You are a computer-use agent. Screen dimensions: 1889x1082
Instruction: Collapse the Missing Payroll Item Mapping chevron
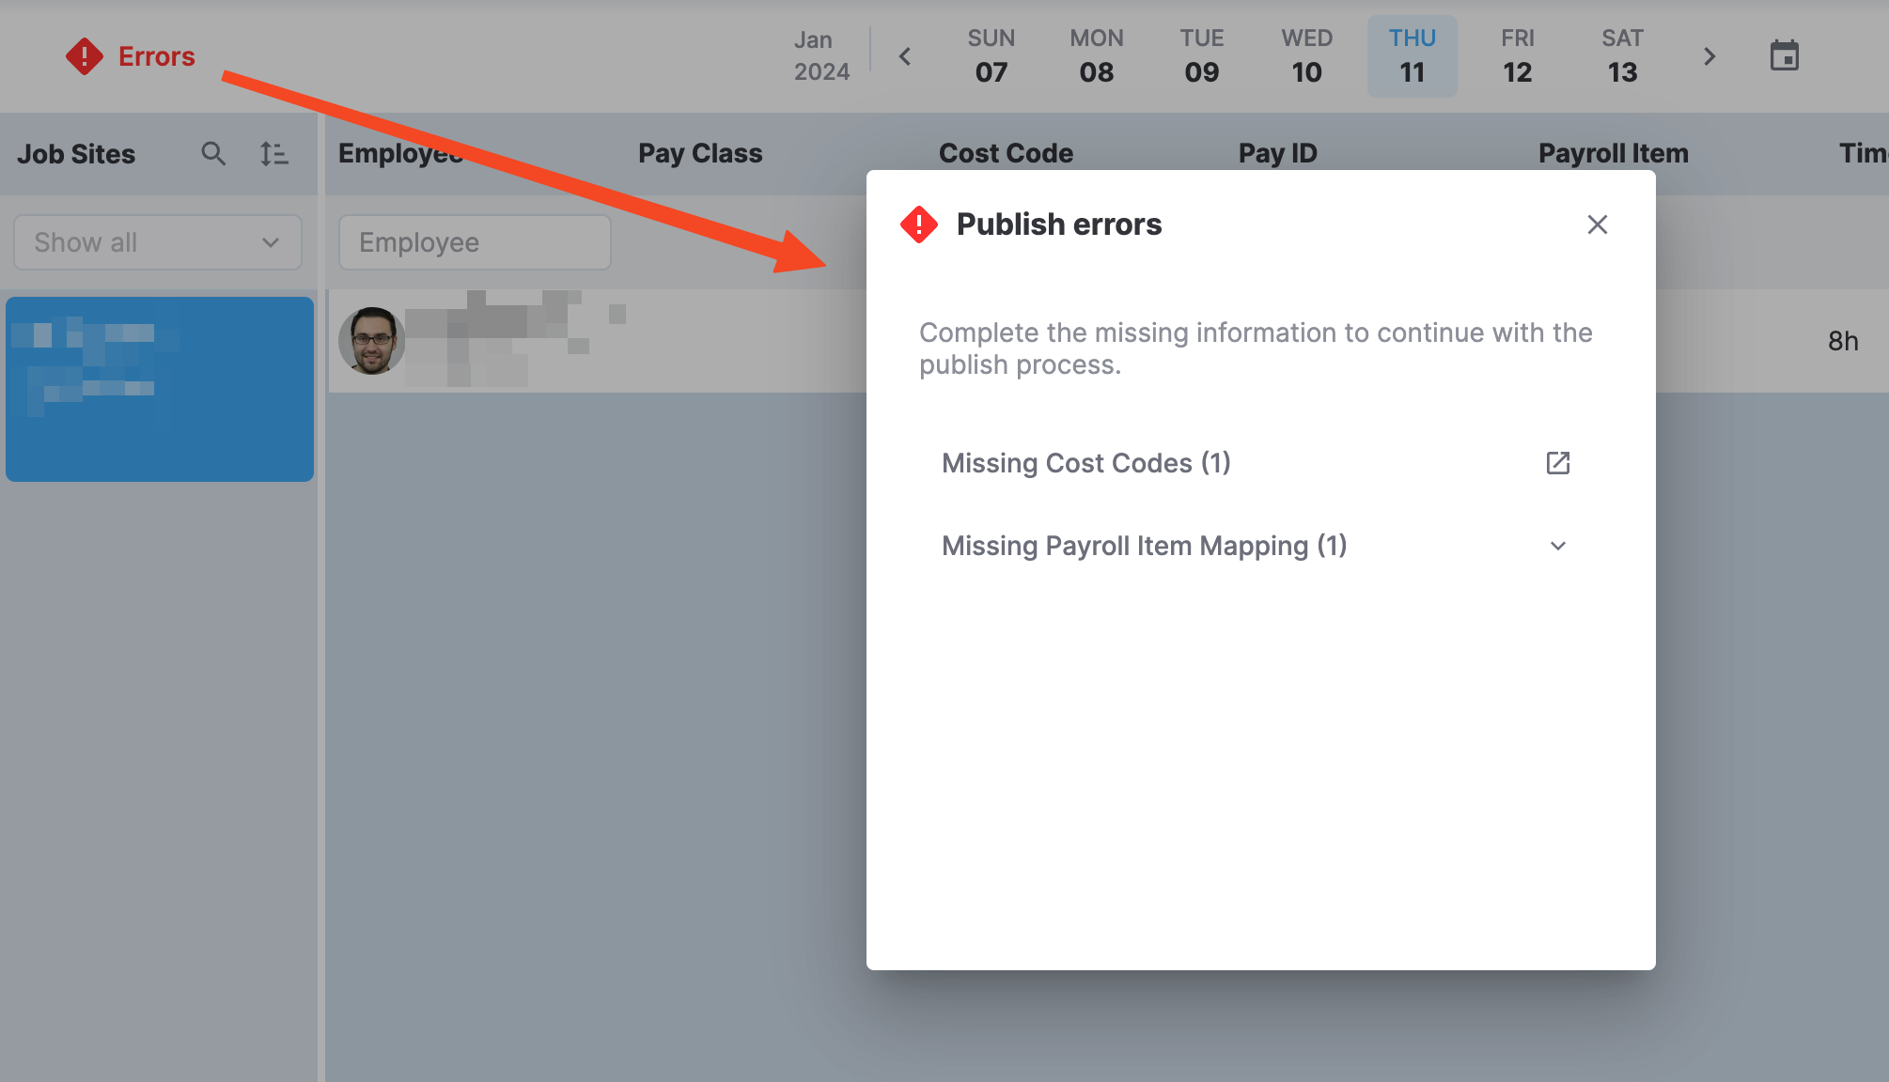pyautogui.click(x=1558, y=545)
